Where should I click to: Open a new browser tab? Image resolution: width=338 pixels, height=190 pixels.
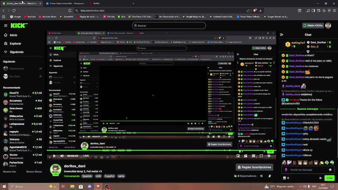133,3
